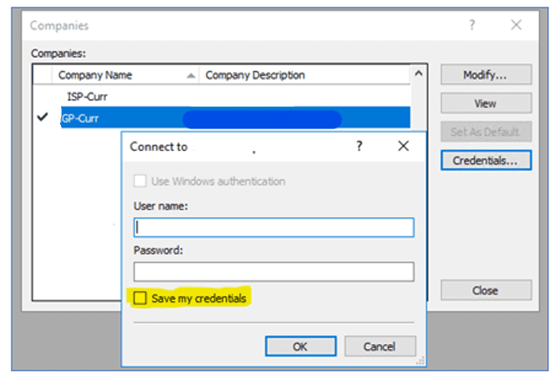Select the highlighted GP-Curr company row
554x377 pixels.
click(82, 118)
